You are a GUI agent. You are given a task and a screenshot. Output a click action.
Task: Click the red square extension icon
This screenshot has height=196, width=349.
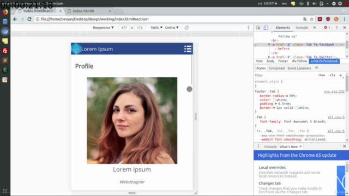tap(320, 20)
